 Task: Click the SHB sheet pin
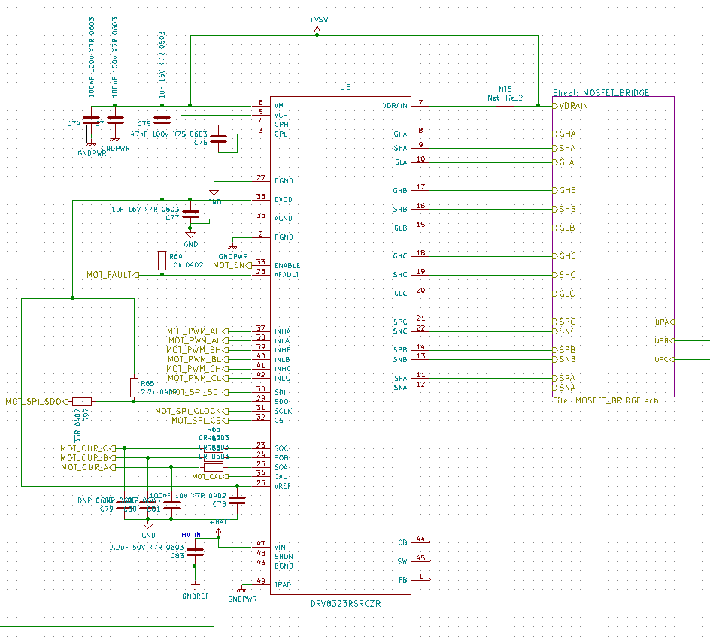[564, 210]
